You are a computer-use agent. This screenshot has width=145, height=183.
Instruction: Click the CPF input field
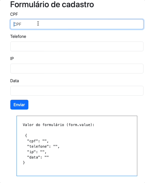click(77, 24)
